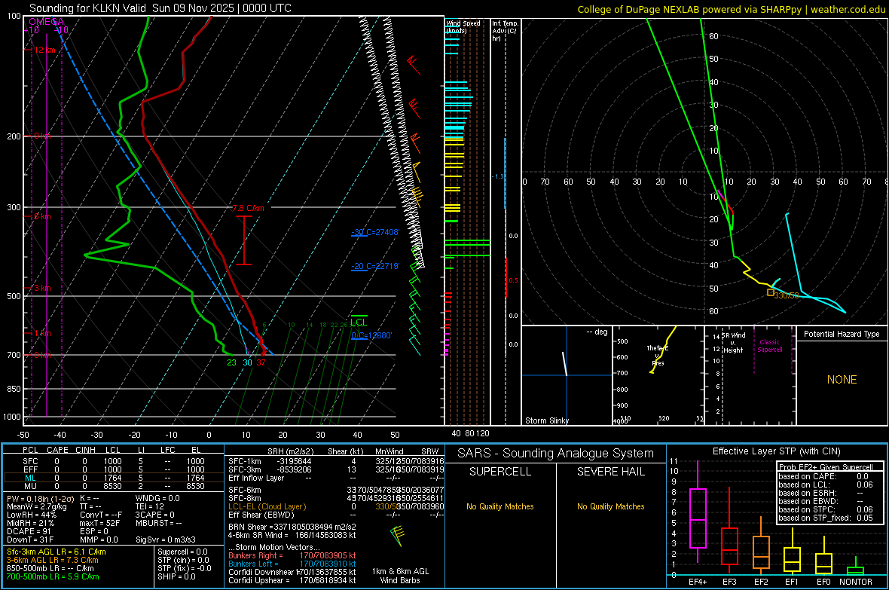This screenshot has height=590, width=889.
Task: Click 'SARS - Sounding Analogue System' heading
Action: (556, 454)
